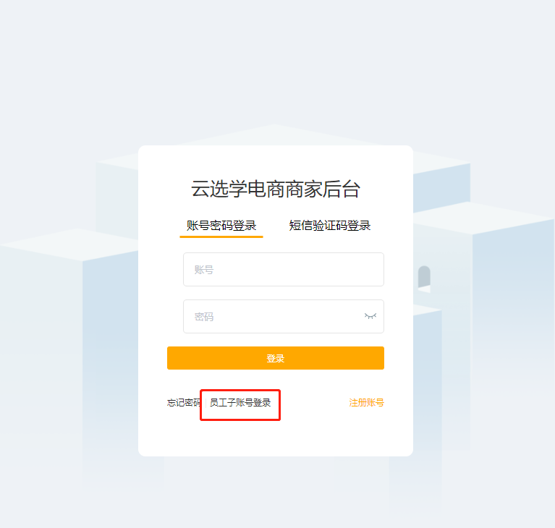Follow the register account link

[366, 403]
